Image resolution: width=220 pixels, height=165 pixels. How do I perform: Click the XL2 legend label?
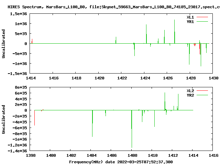[x=190, y=91]
